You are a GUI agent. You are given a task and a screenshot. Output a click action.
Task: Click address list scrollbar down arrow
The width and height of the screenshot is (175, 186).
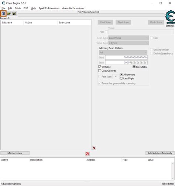click(x=172, y=178)
